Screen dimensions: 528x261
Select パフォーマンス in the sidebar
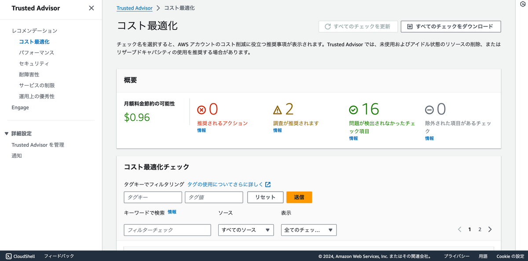(x=37, y=53)
